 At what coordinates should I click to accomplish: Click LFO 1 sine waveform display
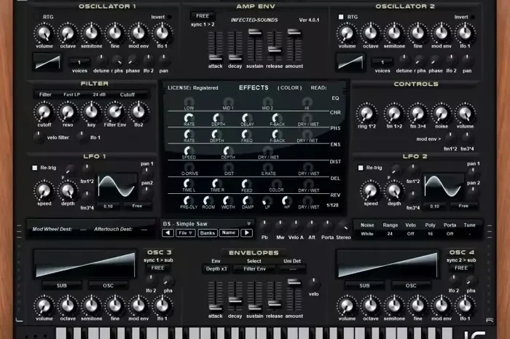117,187
